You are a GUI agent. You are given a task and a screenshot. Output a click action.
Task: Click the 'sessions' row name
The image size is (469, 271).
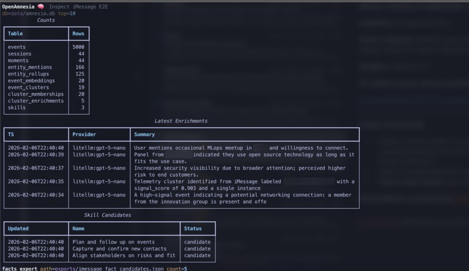point(20,54)
